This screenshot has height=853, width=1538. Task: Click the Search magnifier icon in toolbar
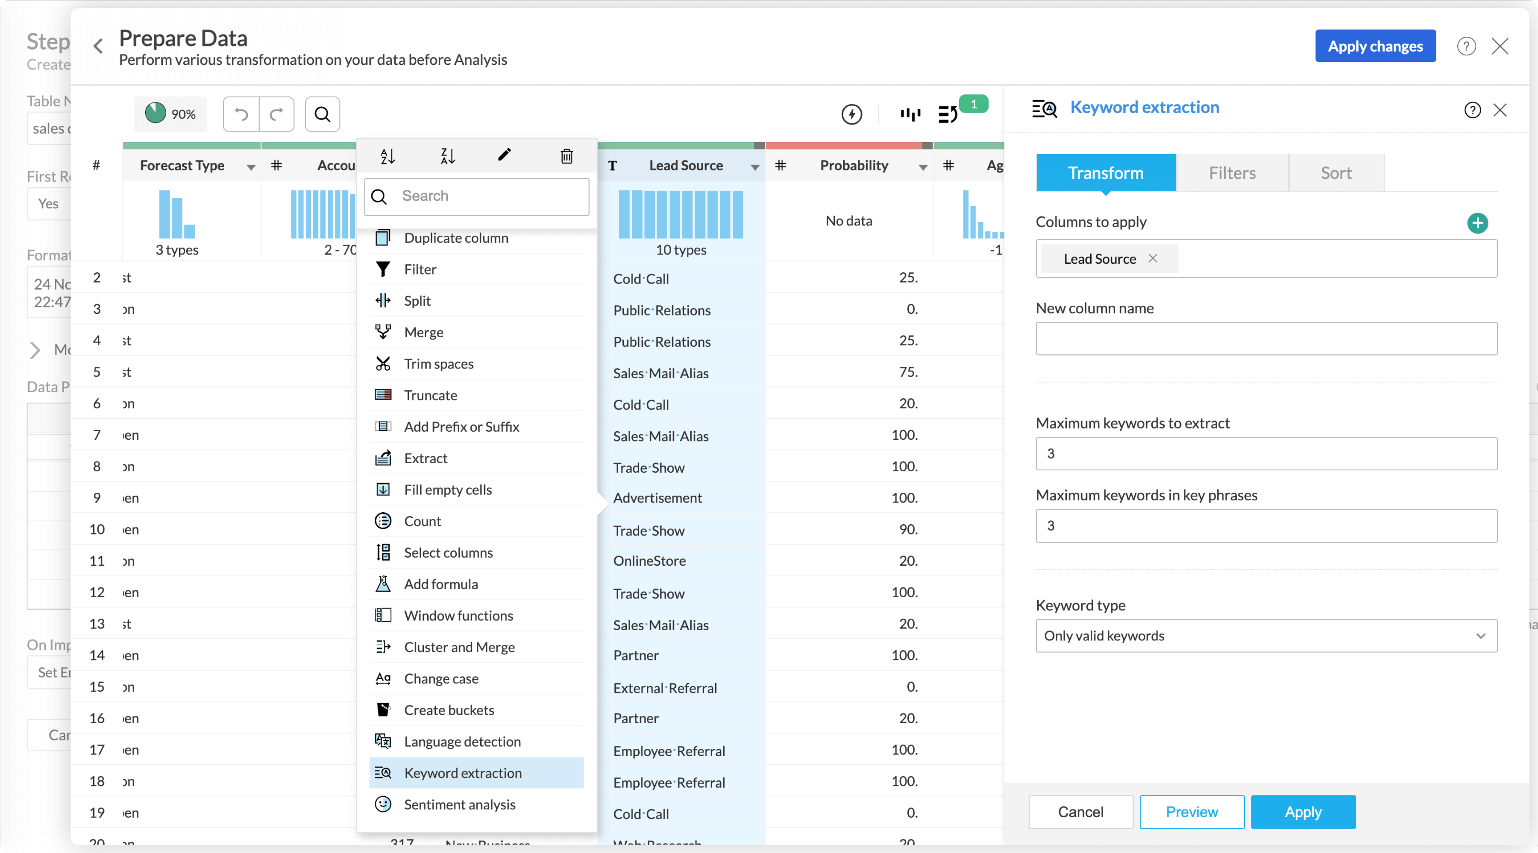click(x=323, y=114)
